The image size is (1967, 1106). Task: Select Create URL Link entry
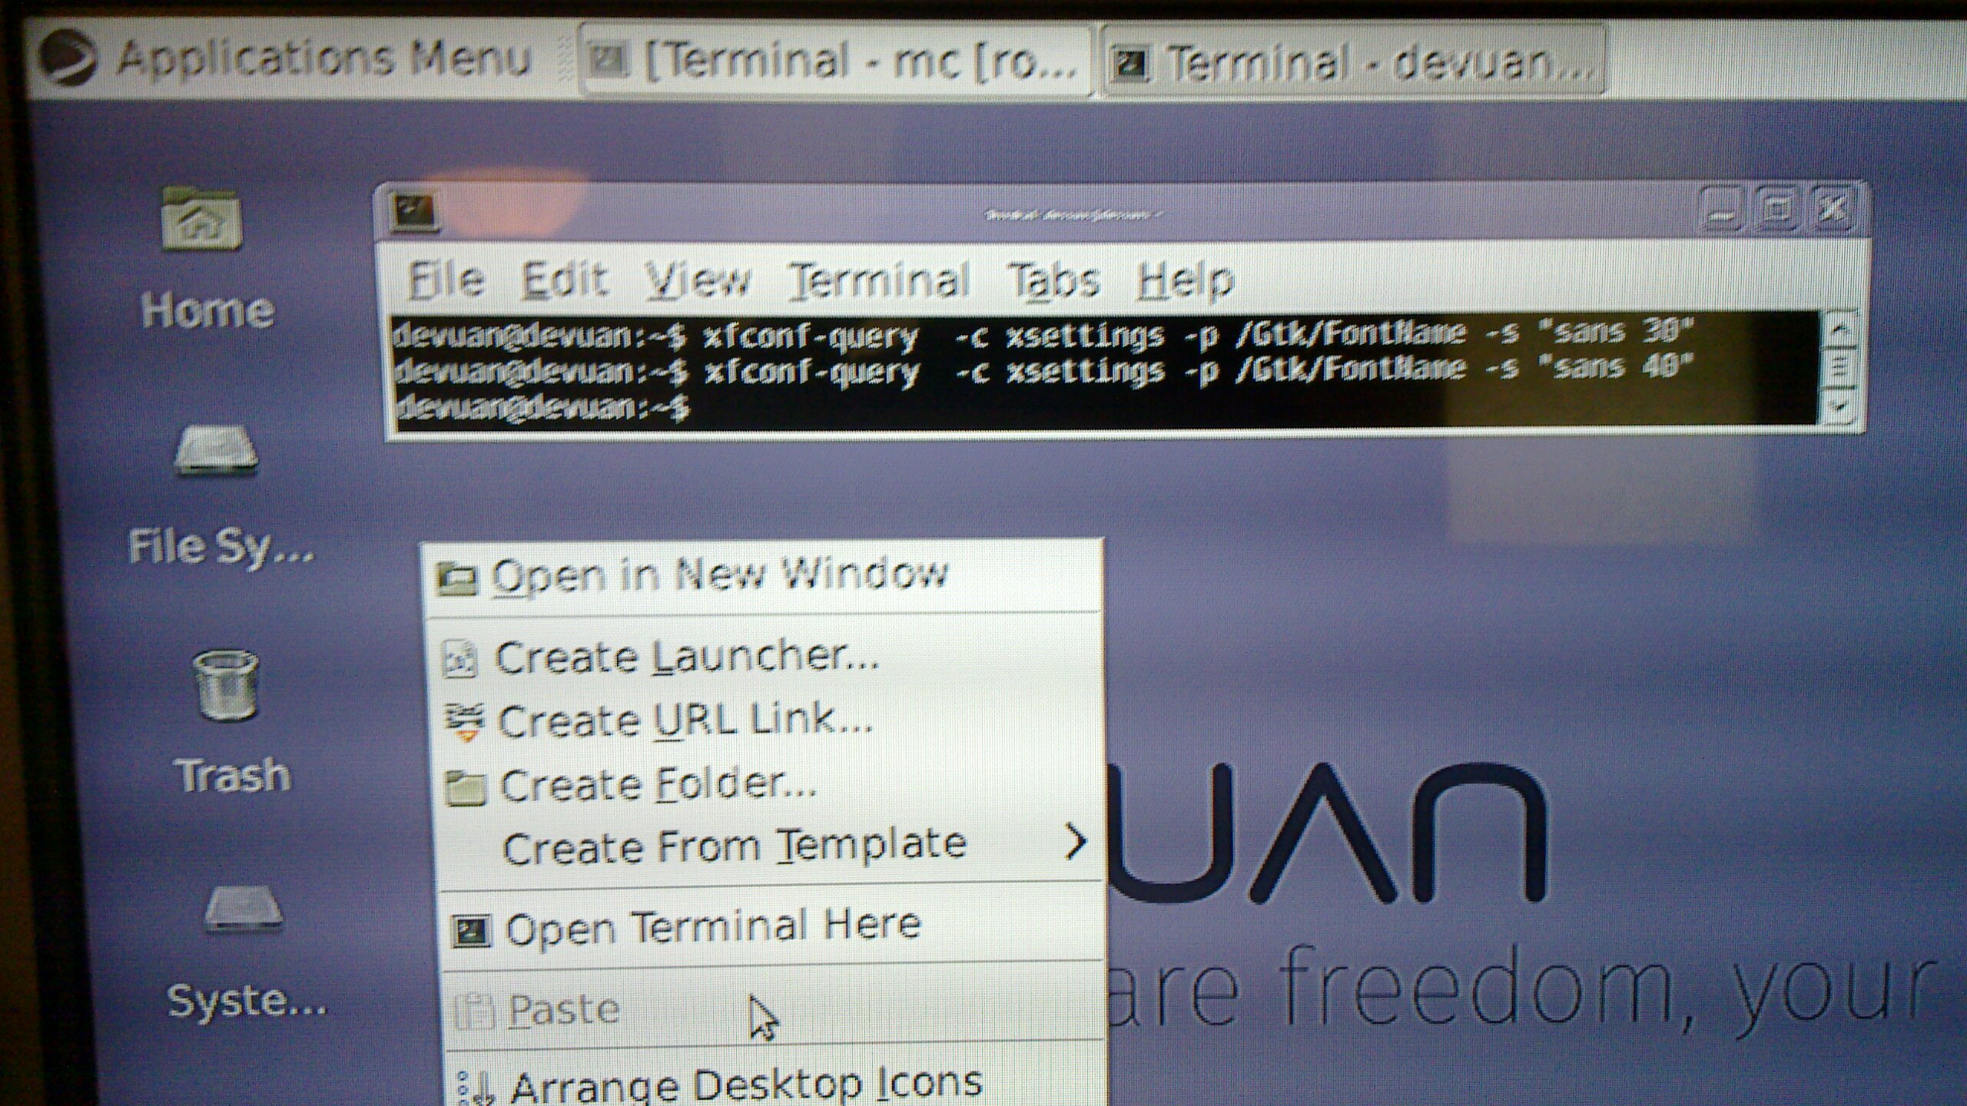684,721
